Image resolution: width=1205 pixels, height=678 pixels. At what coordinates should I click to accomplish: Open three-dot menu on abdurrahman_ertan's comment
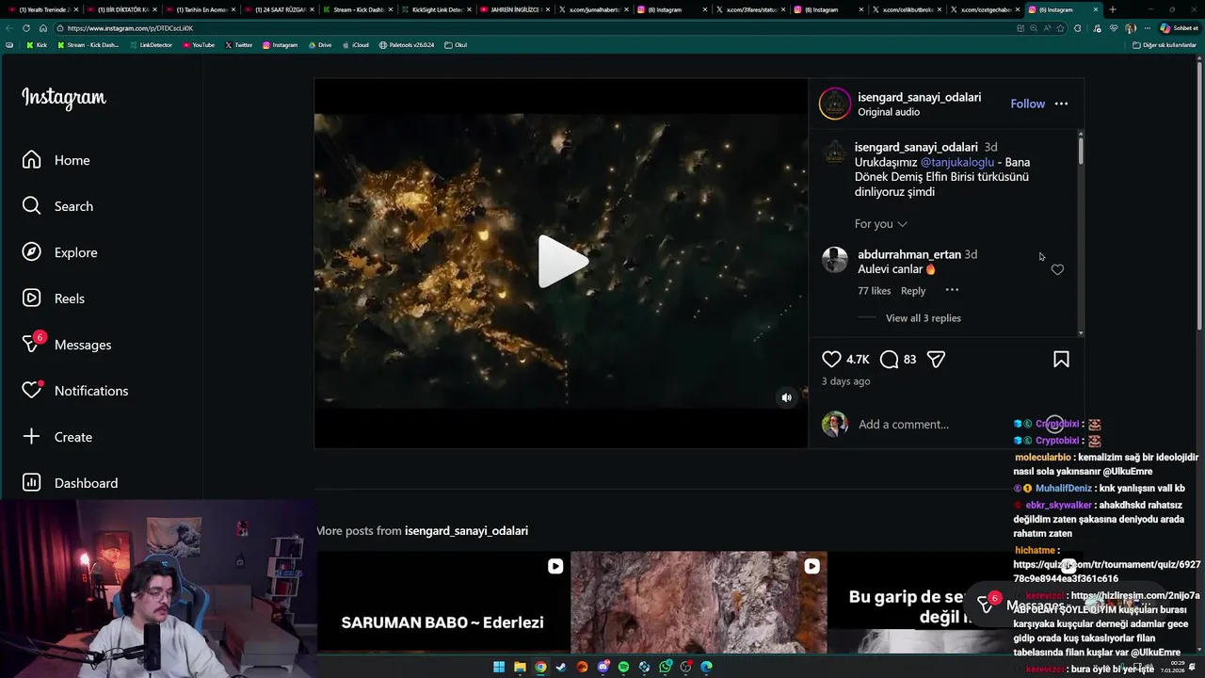952,290
